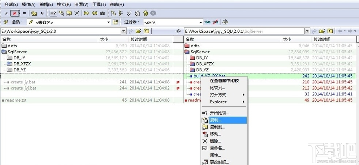Choose 重命名... from the context menu

(x=224, y=148)
